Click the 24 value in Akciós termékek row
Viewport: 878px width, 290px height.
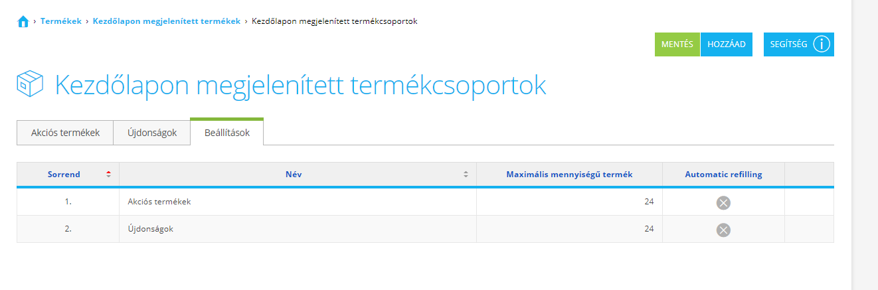tap(649, 202)
